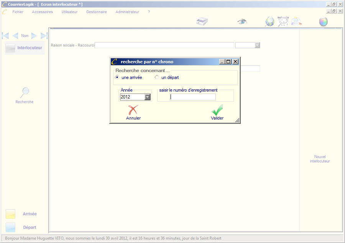Viewport: 345px width, 243px height.
Task: Go to the first record arrow
Action: click(x=5, y=36)
